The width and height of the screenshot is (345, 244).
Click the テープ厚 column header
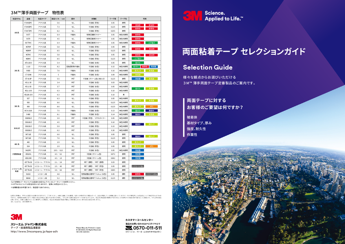[x=113, y=19]
